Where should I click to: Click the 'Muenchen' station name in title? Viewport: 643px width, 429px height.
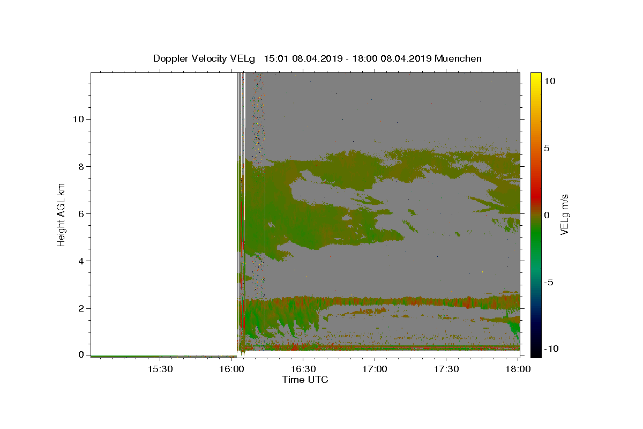[458, 58]
